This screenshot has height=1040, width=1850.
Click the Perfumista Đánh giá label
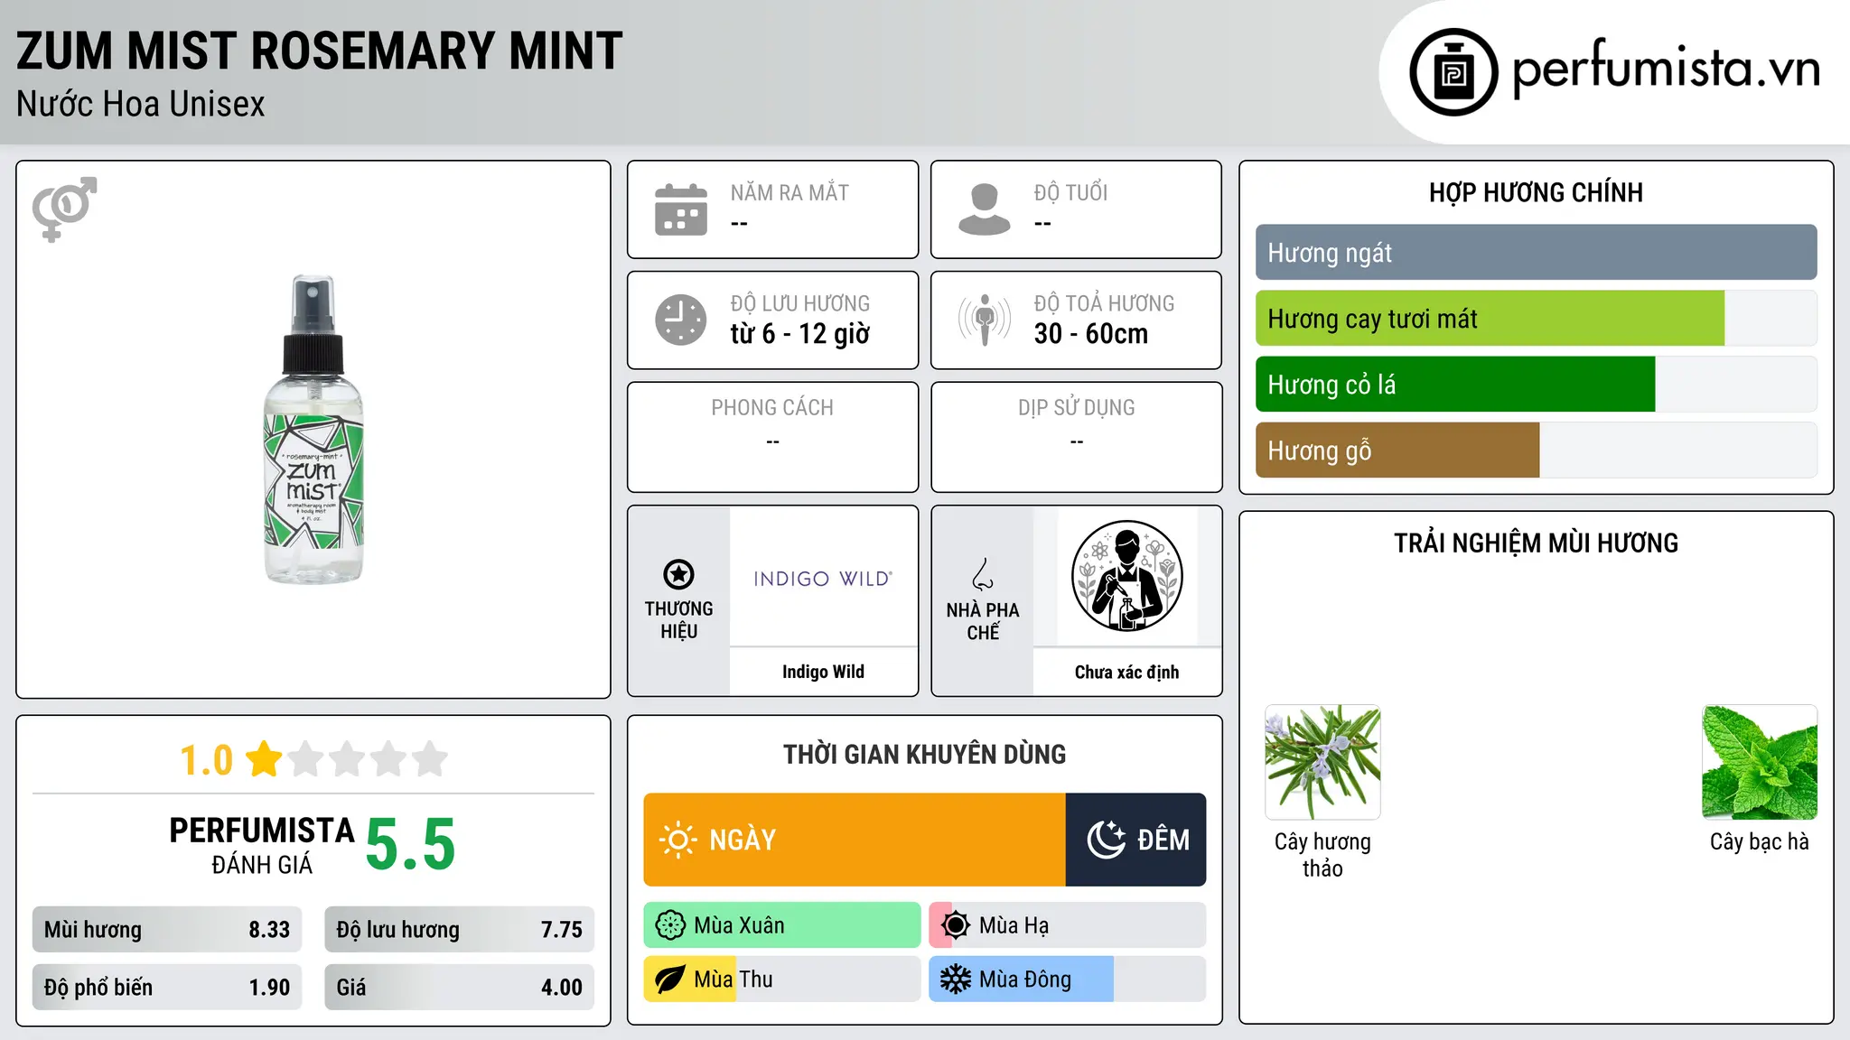click(x=262, y=845)
